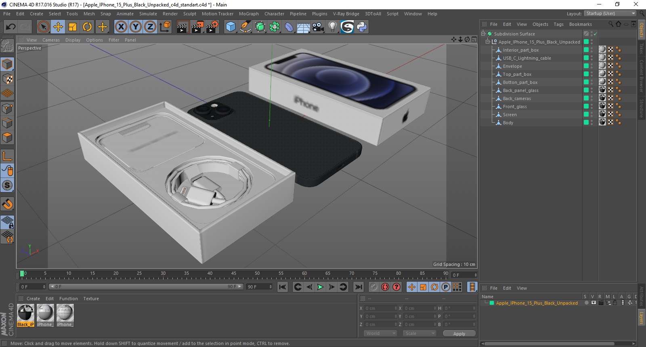Open viewport Cameras menu
This screenshot has width=646, height=347.
click(51, 40)
